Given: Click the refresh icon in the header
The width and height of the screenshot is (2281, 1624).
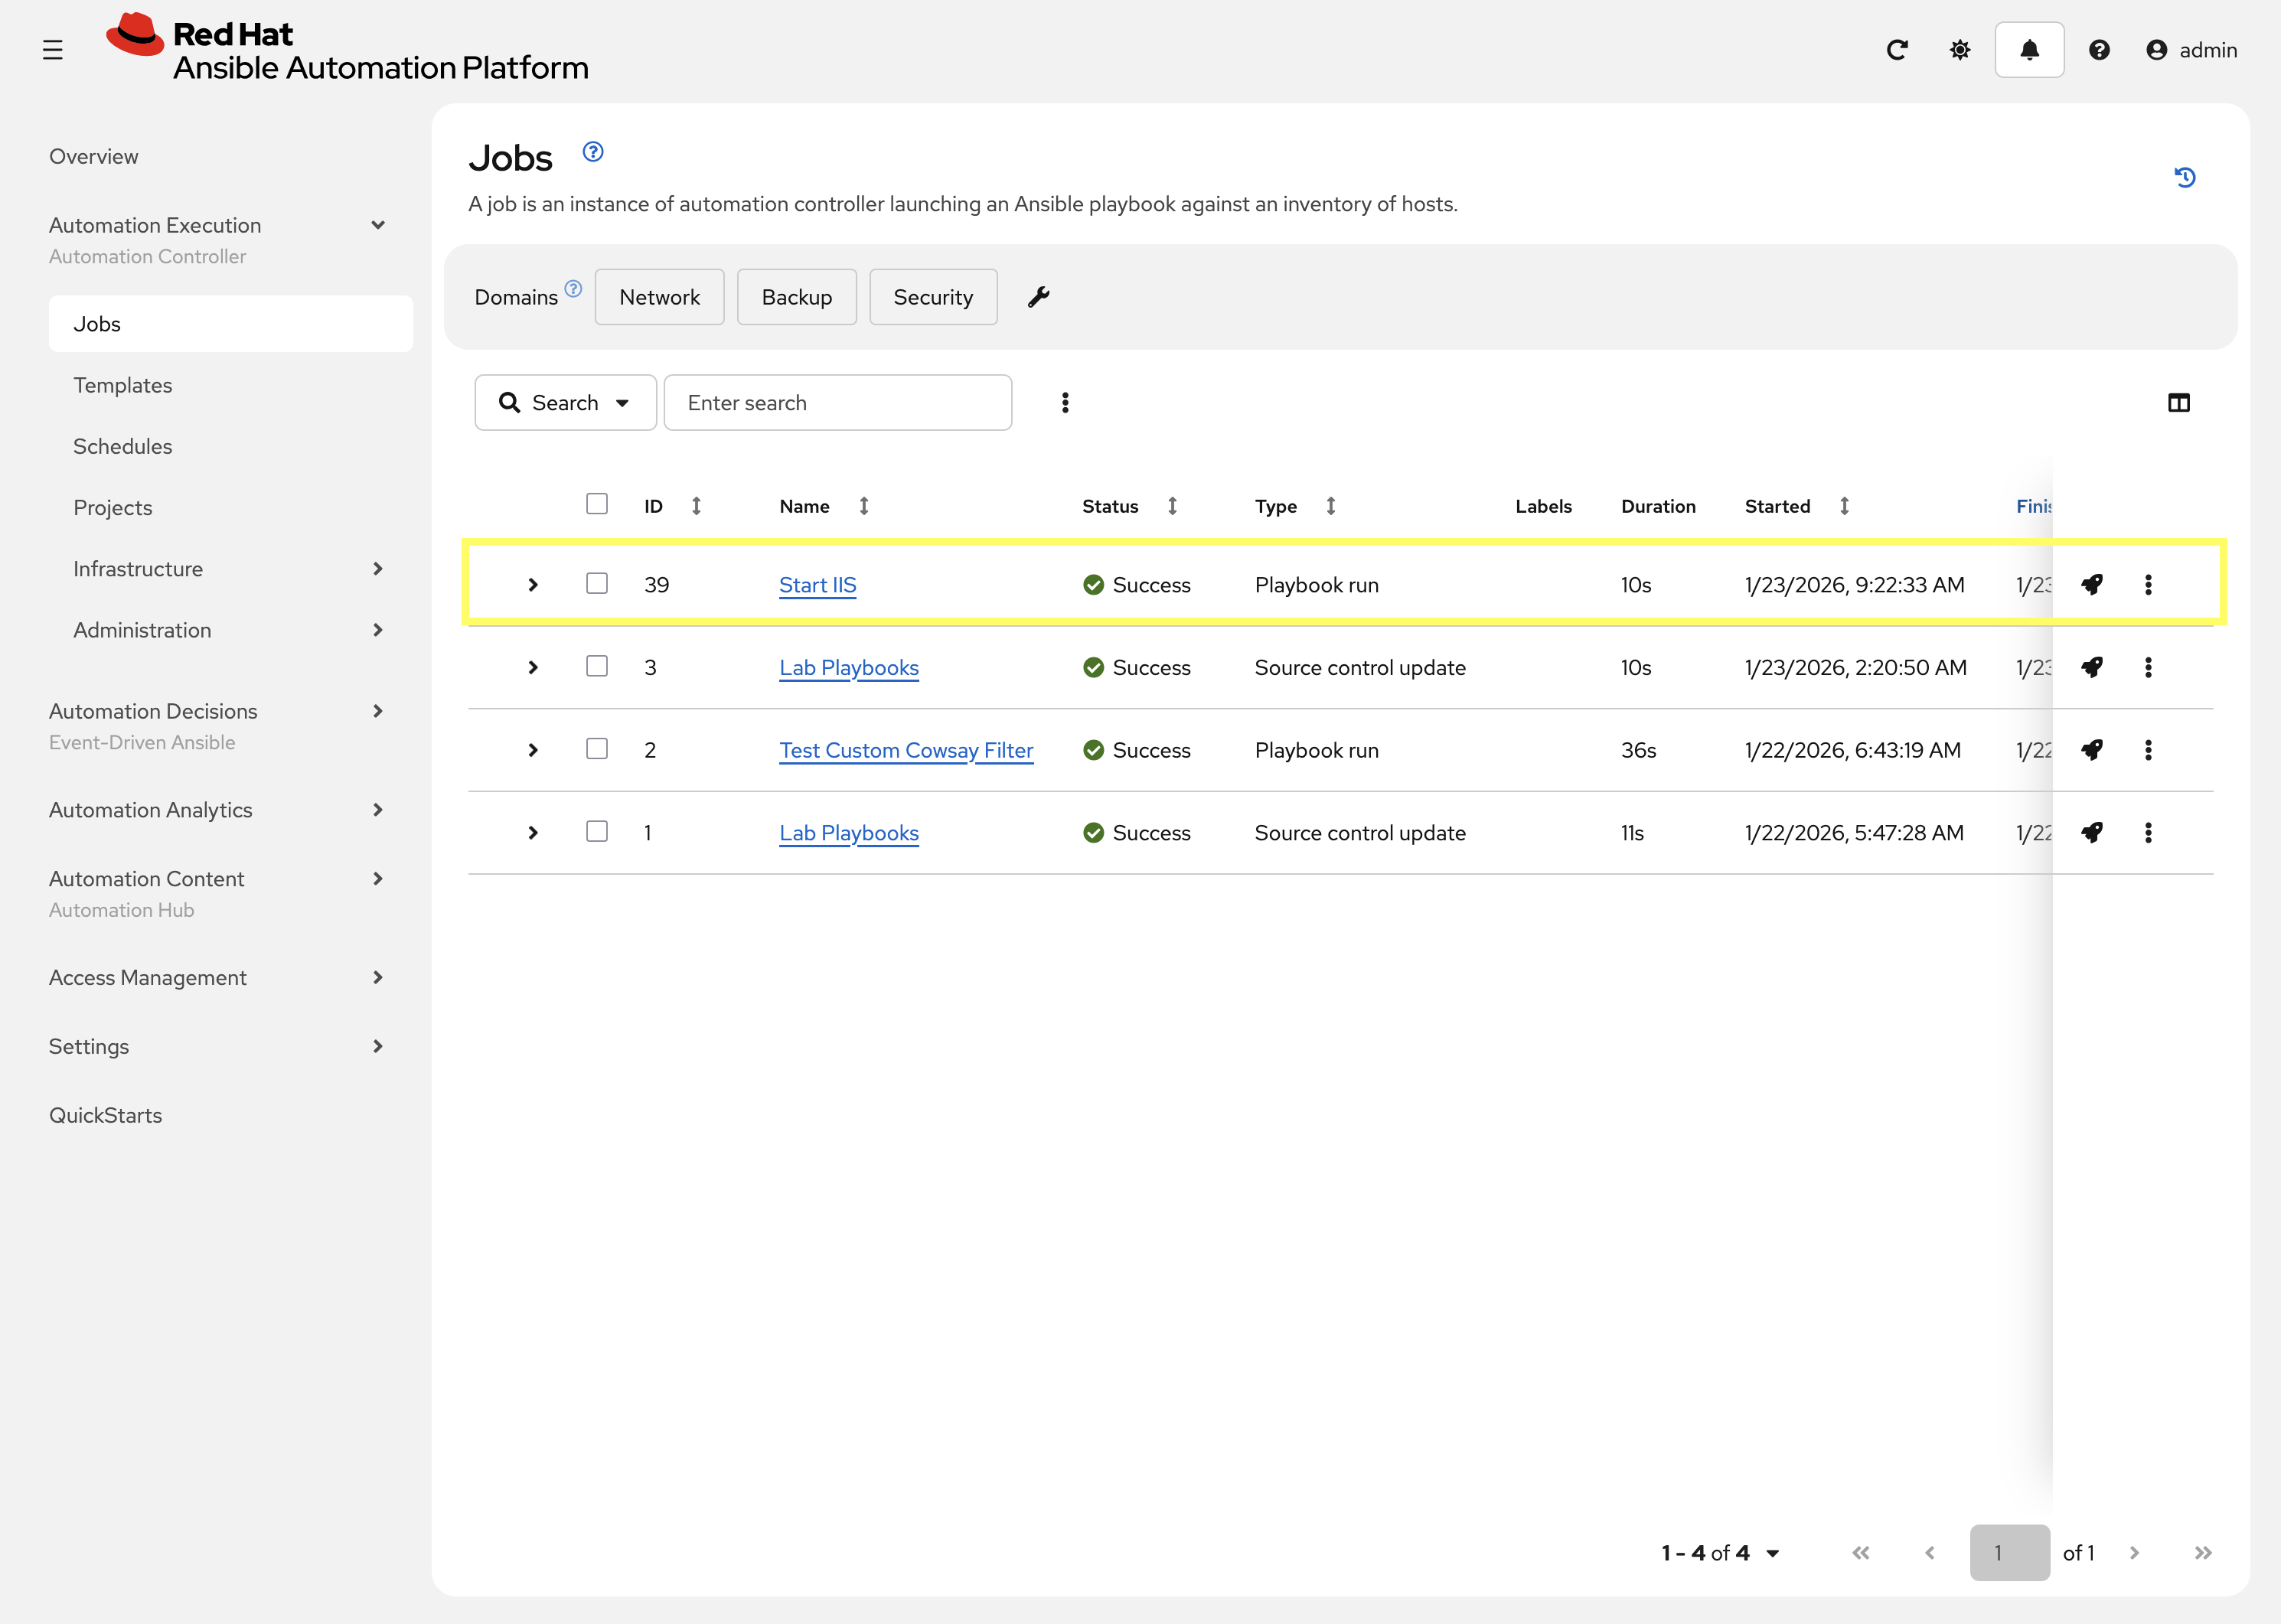Looking at the screenshot, I should pos(1897,50).
